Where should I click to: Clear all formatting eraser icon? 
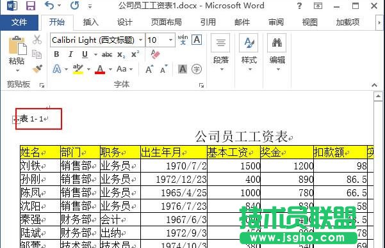pyautogui.click(x=155, y=54)
